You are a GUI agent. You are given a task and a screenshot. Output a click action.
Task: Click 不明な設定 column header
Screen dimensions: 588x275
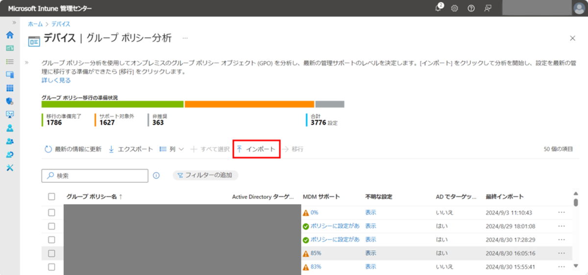[x=379, y=197]
